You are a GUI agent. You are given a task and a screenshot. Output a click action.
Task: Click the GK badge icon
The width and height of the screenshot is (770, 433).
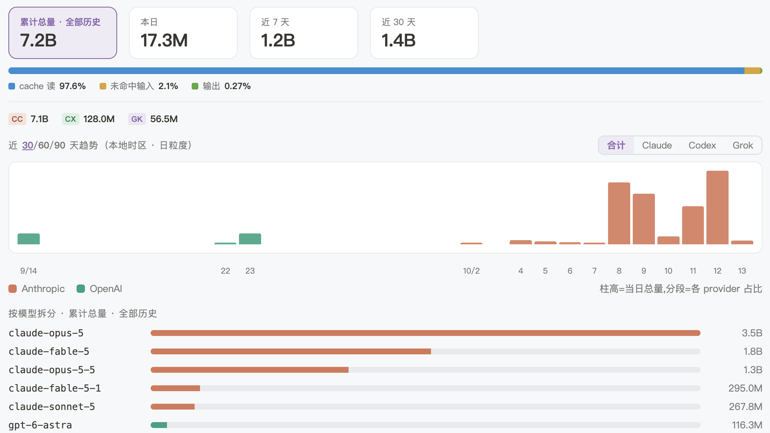point(137,119)
